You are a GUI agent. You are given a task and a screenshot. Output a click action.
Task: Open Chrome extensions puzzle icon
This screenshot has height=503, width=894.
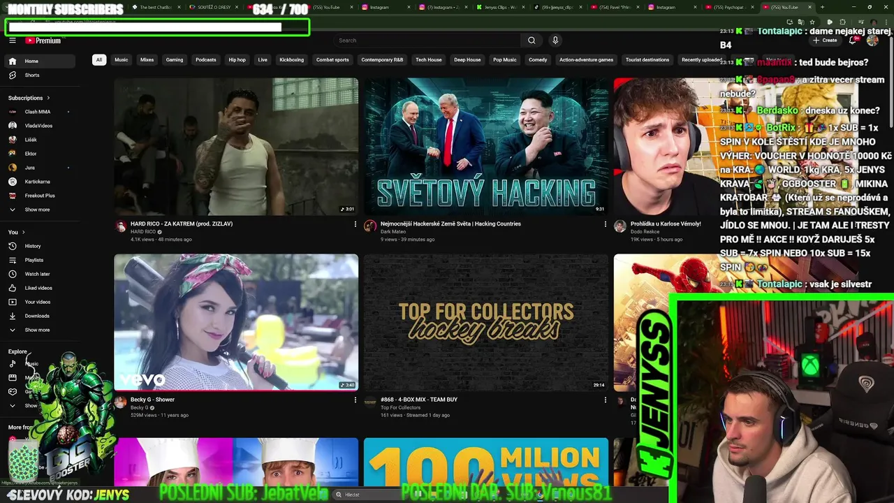842,22
